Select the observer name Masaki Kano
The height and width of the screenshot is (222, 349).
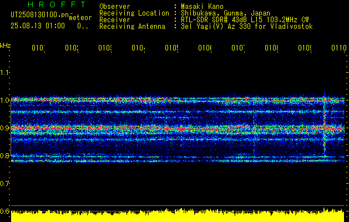[202, 7]
